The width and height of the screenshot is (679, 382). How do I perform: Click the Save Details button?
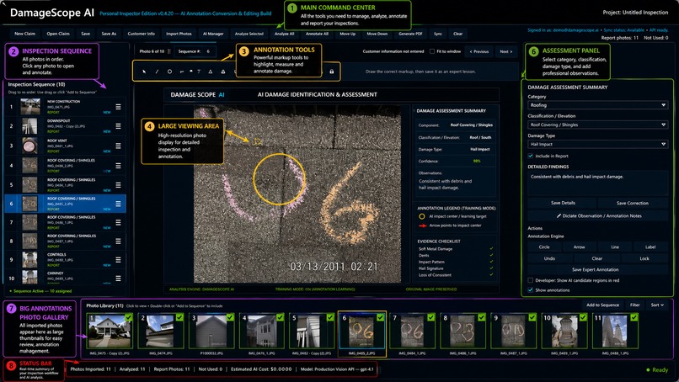coord(563,203)
